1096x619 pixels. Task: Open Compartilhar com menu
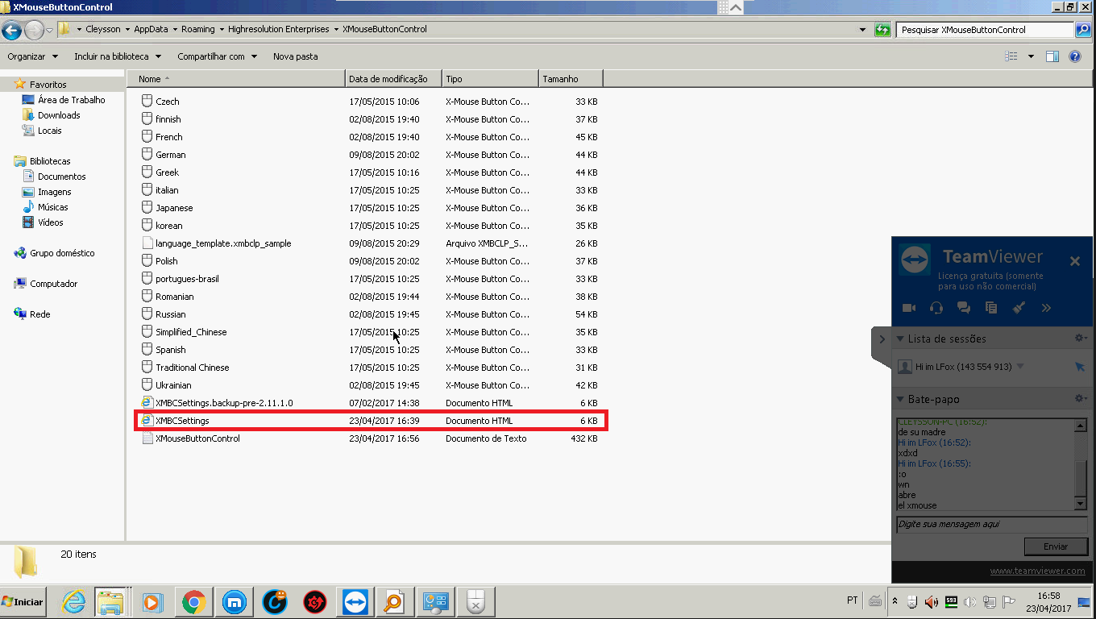click(217, 56)
